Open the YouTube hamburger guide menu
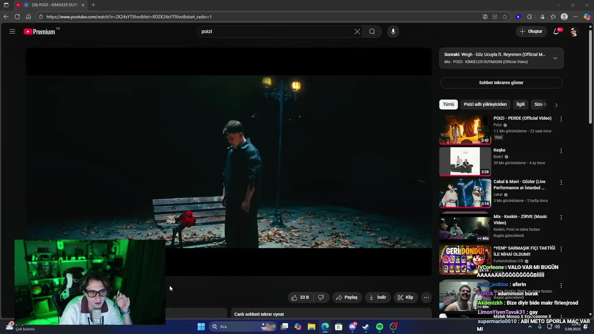The width and height of the screenshot is (594, 334). tap(13, 32)
